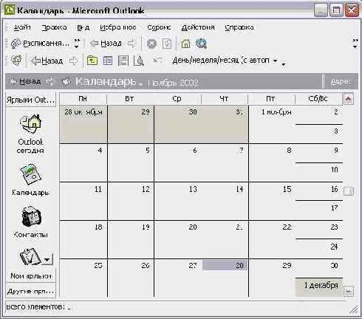Click the Адрес label in banner
The height and width of the screenshot is (319, 362).
[340, 81]
